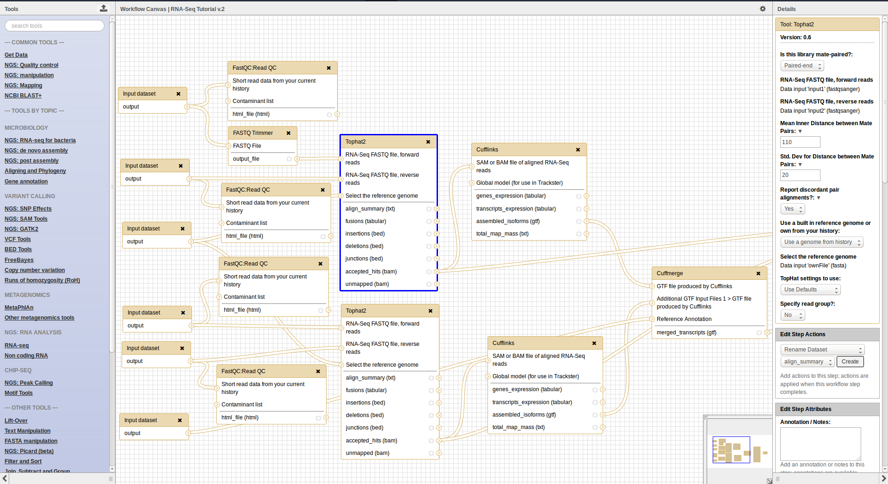This screenshot has height=484, width=888.
Task: Open the RNA-seq tools section
Action: 16,345
